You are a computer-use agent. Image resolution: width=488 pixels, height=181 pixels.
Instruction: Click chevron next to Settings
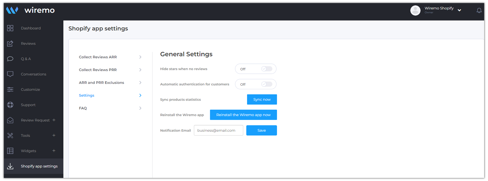point(140,95)
